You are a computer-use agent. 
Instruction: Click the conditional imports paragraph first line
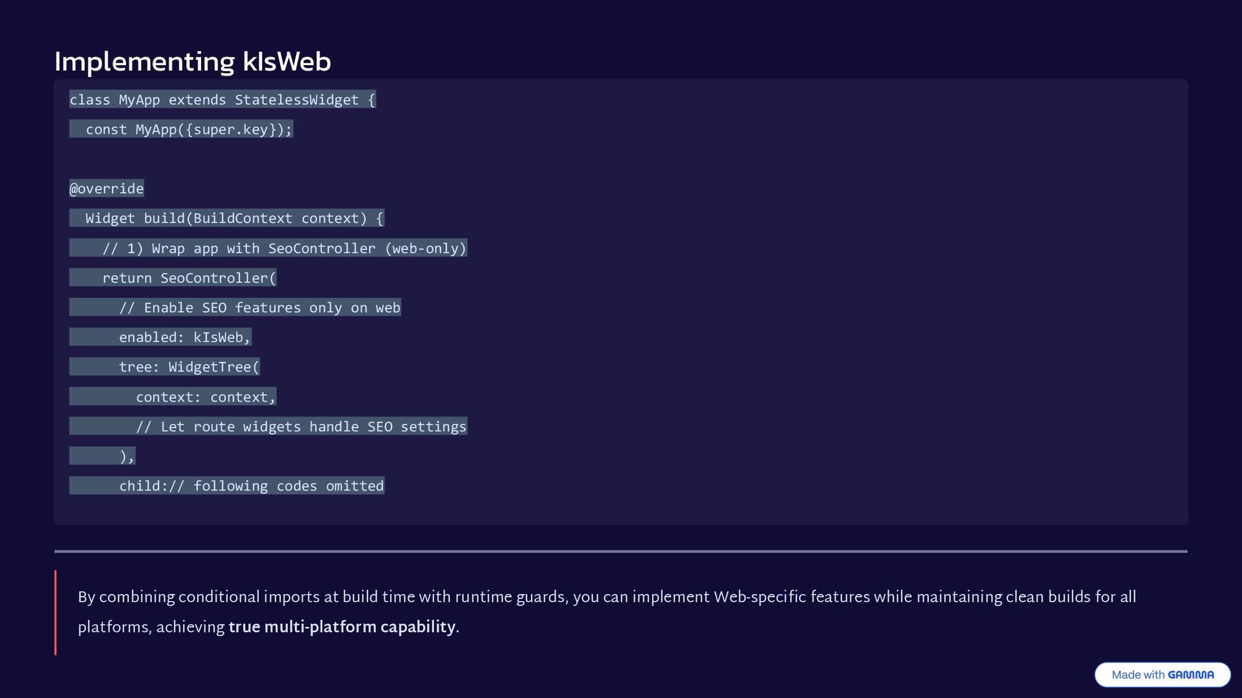[x=607, y=597]
